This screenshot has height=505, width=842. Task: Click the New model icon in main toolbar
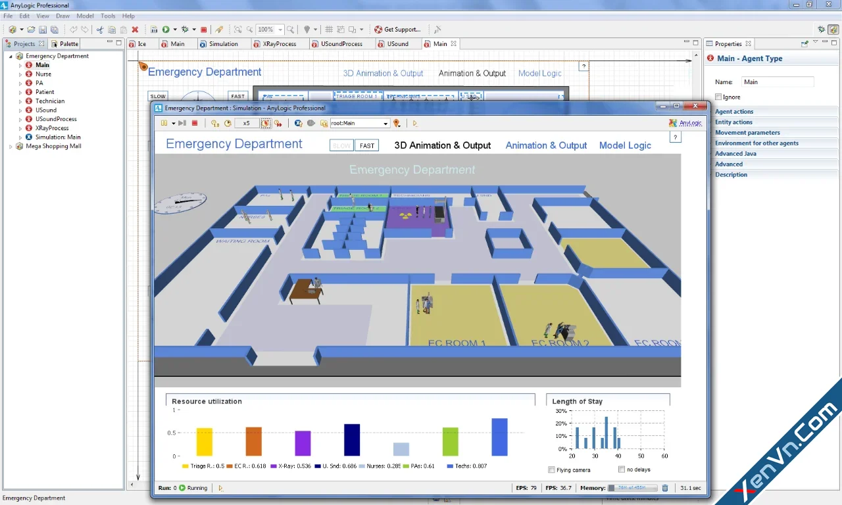[x=12, y=30]
